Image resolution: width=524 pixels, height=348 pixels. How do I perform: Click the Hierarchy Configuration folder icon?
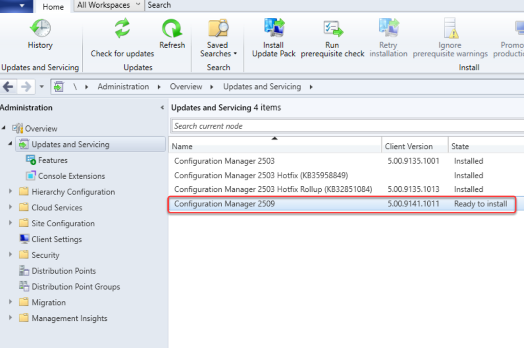pos(24,191)
